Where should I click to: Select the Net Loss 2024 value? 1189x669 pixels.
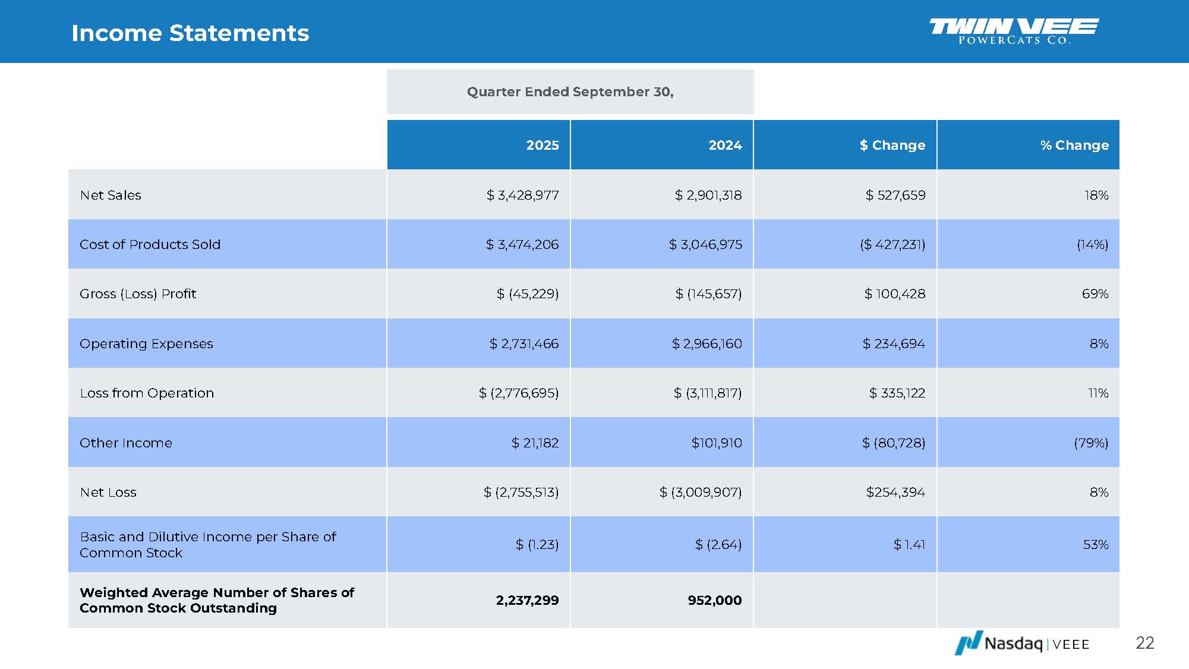(701, 493)
